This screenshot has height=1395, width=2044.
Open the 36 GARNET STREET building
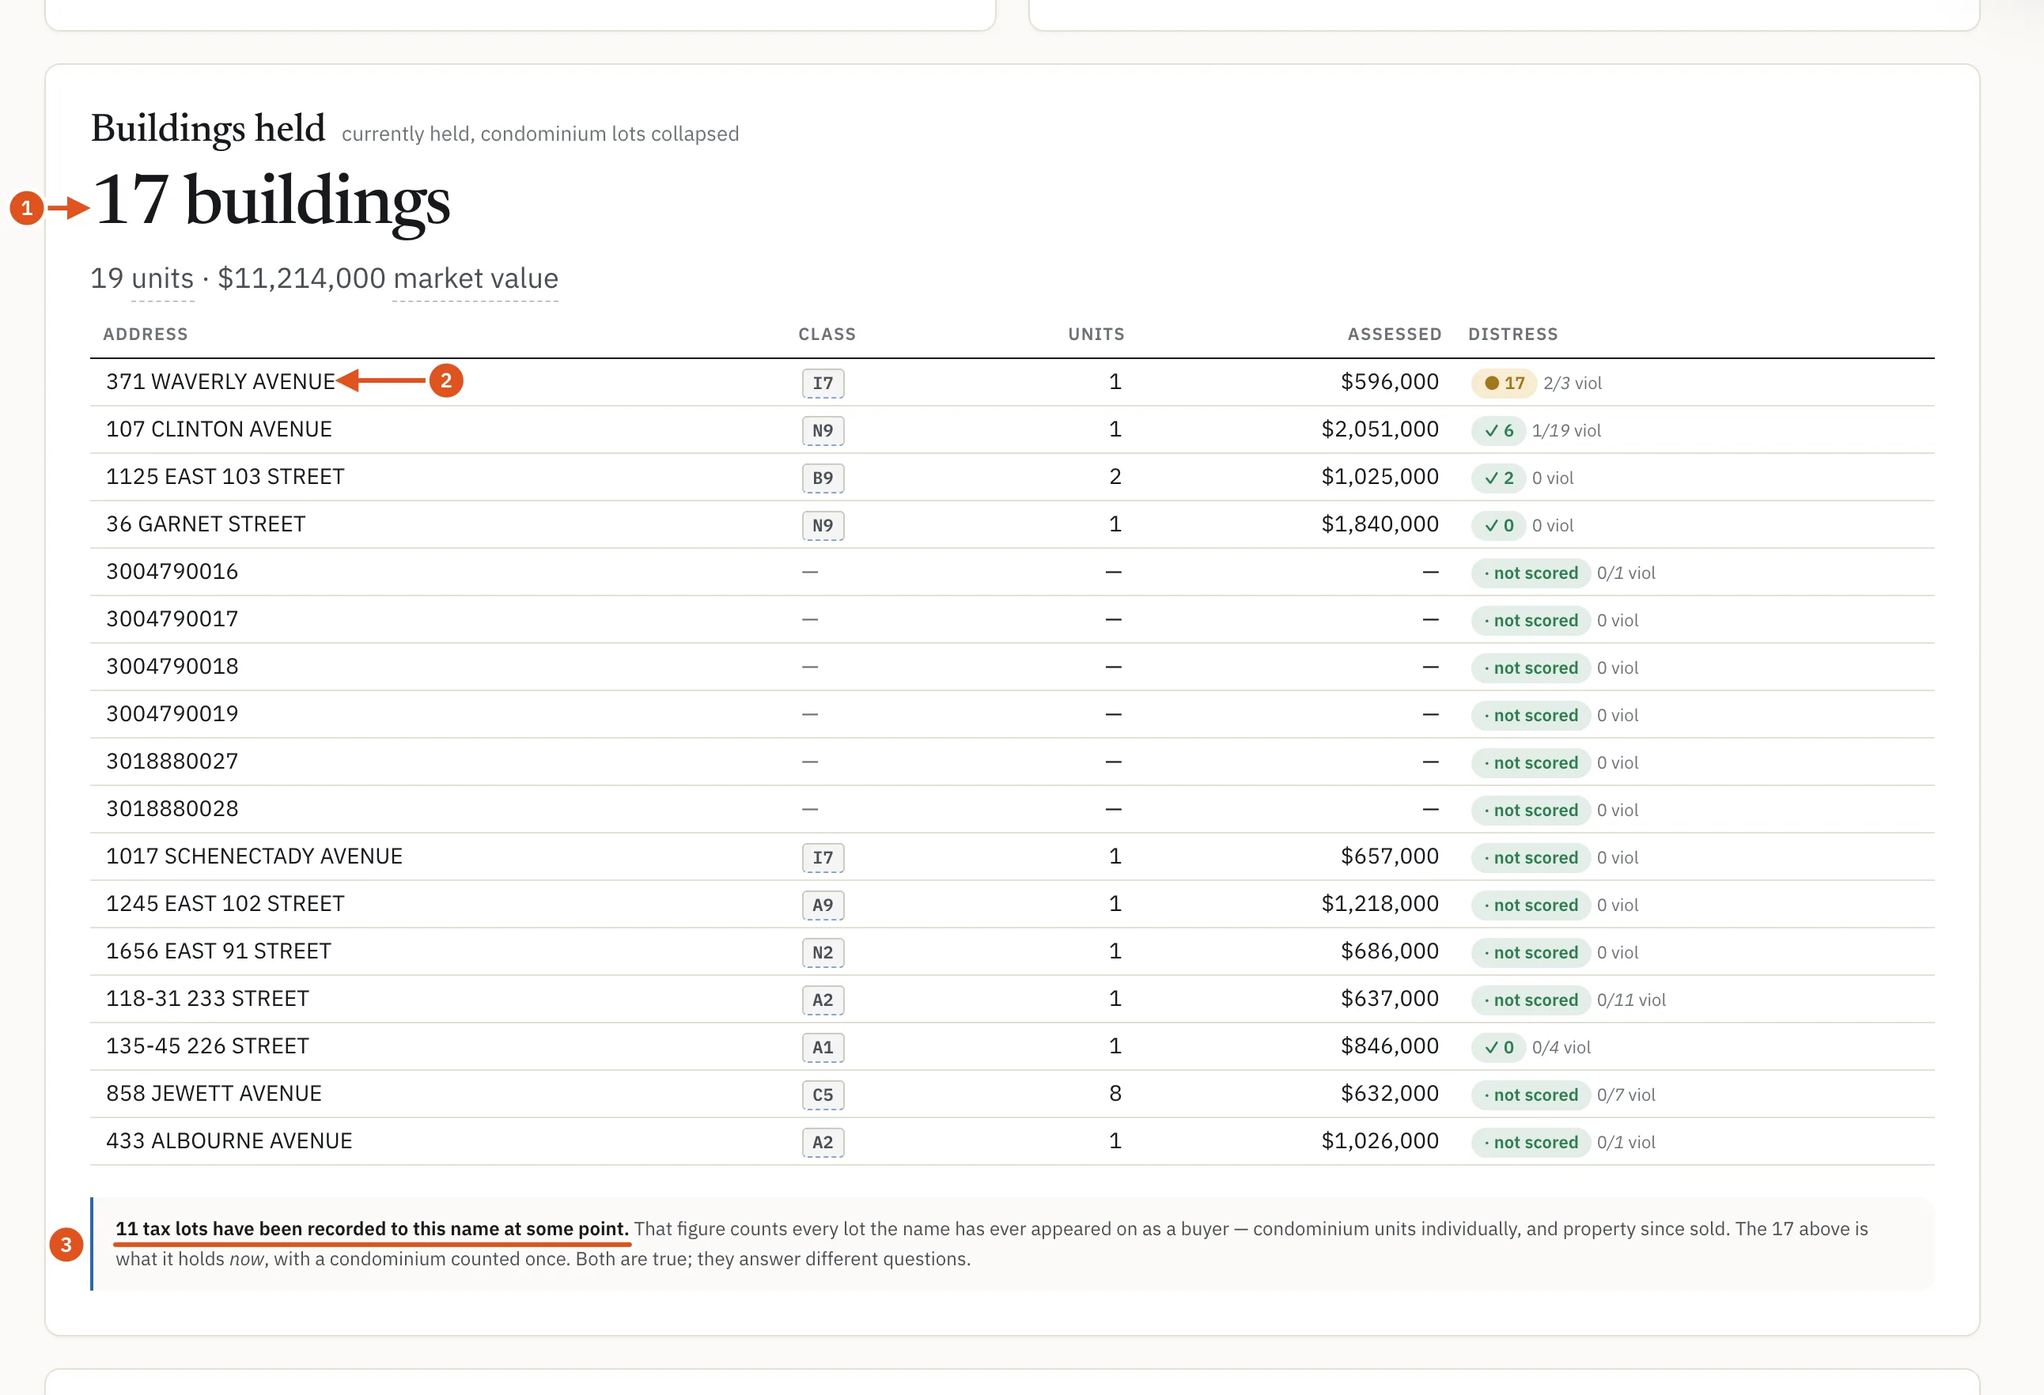(x=1012, y=525)
